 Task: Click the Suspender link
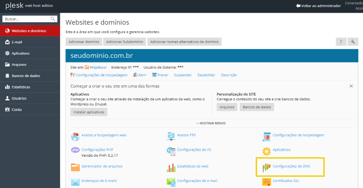[x=183, y=75]
